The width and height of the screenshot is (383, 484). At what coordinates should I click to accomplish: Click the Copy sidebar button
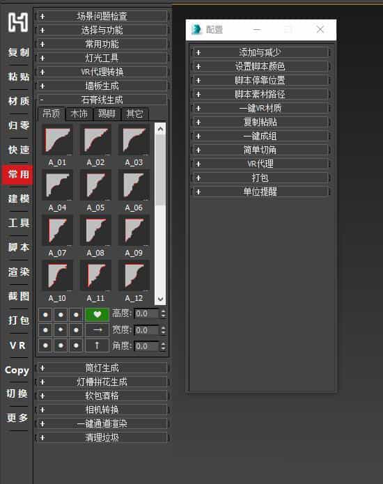[x=17, y=370]
